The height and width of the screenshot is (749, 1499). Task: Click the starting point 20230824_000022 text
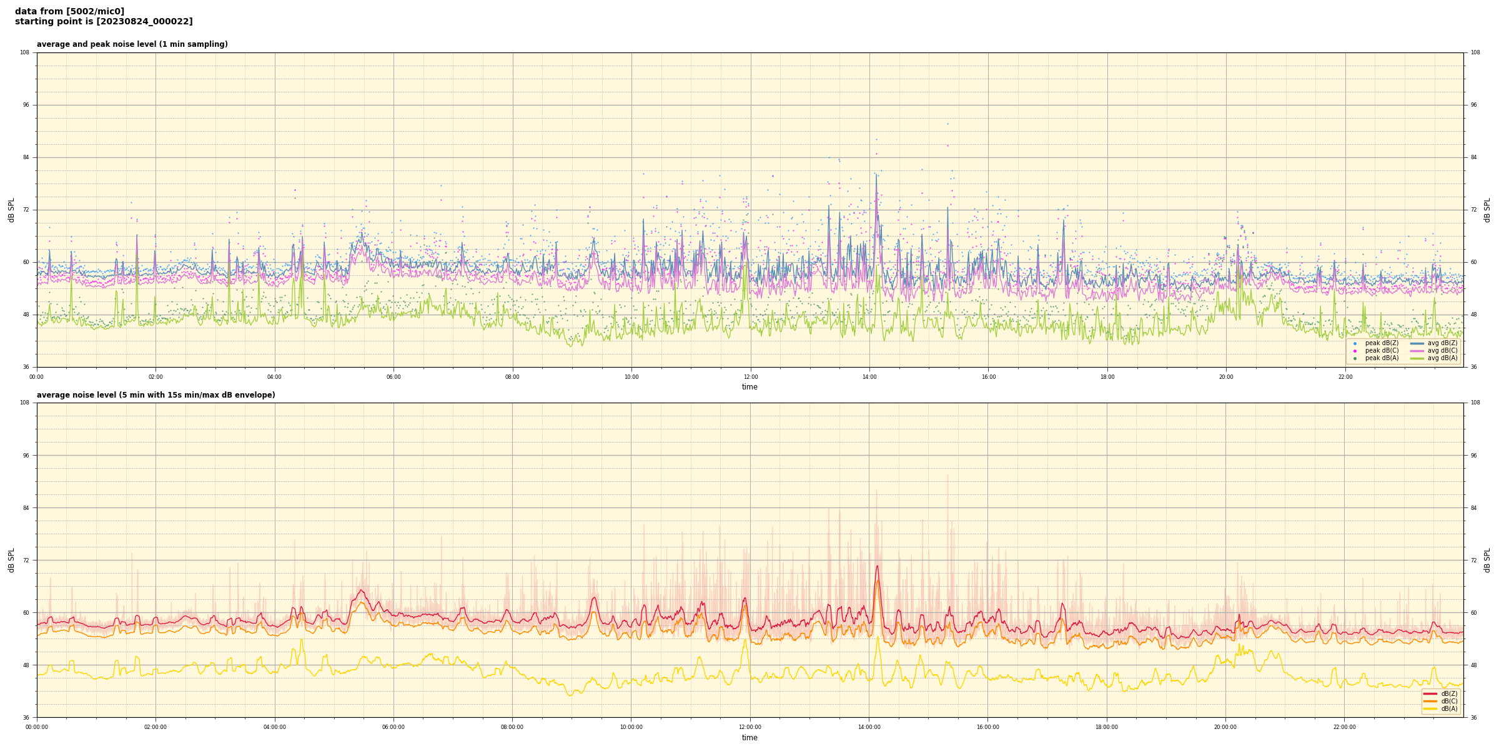tap(104, 22)
